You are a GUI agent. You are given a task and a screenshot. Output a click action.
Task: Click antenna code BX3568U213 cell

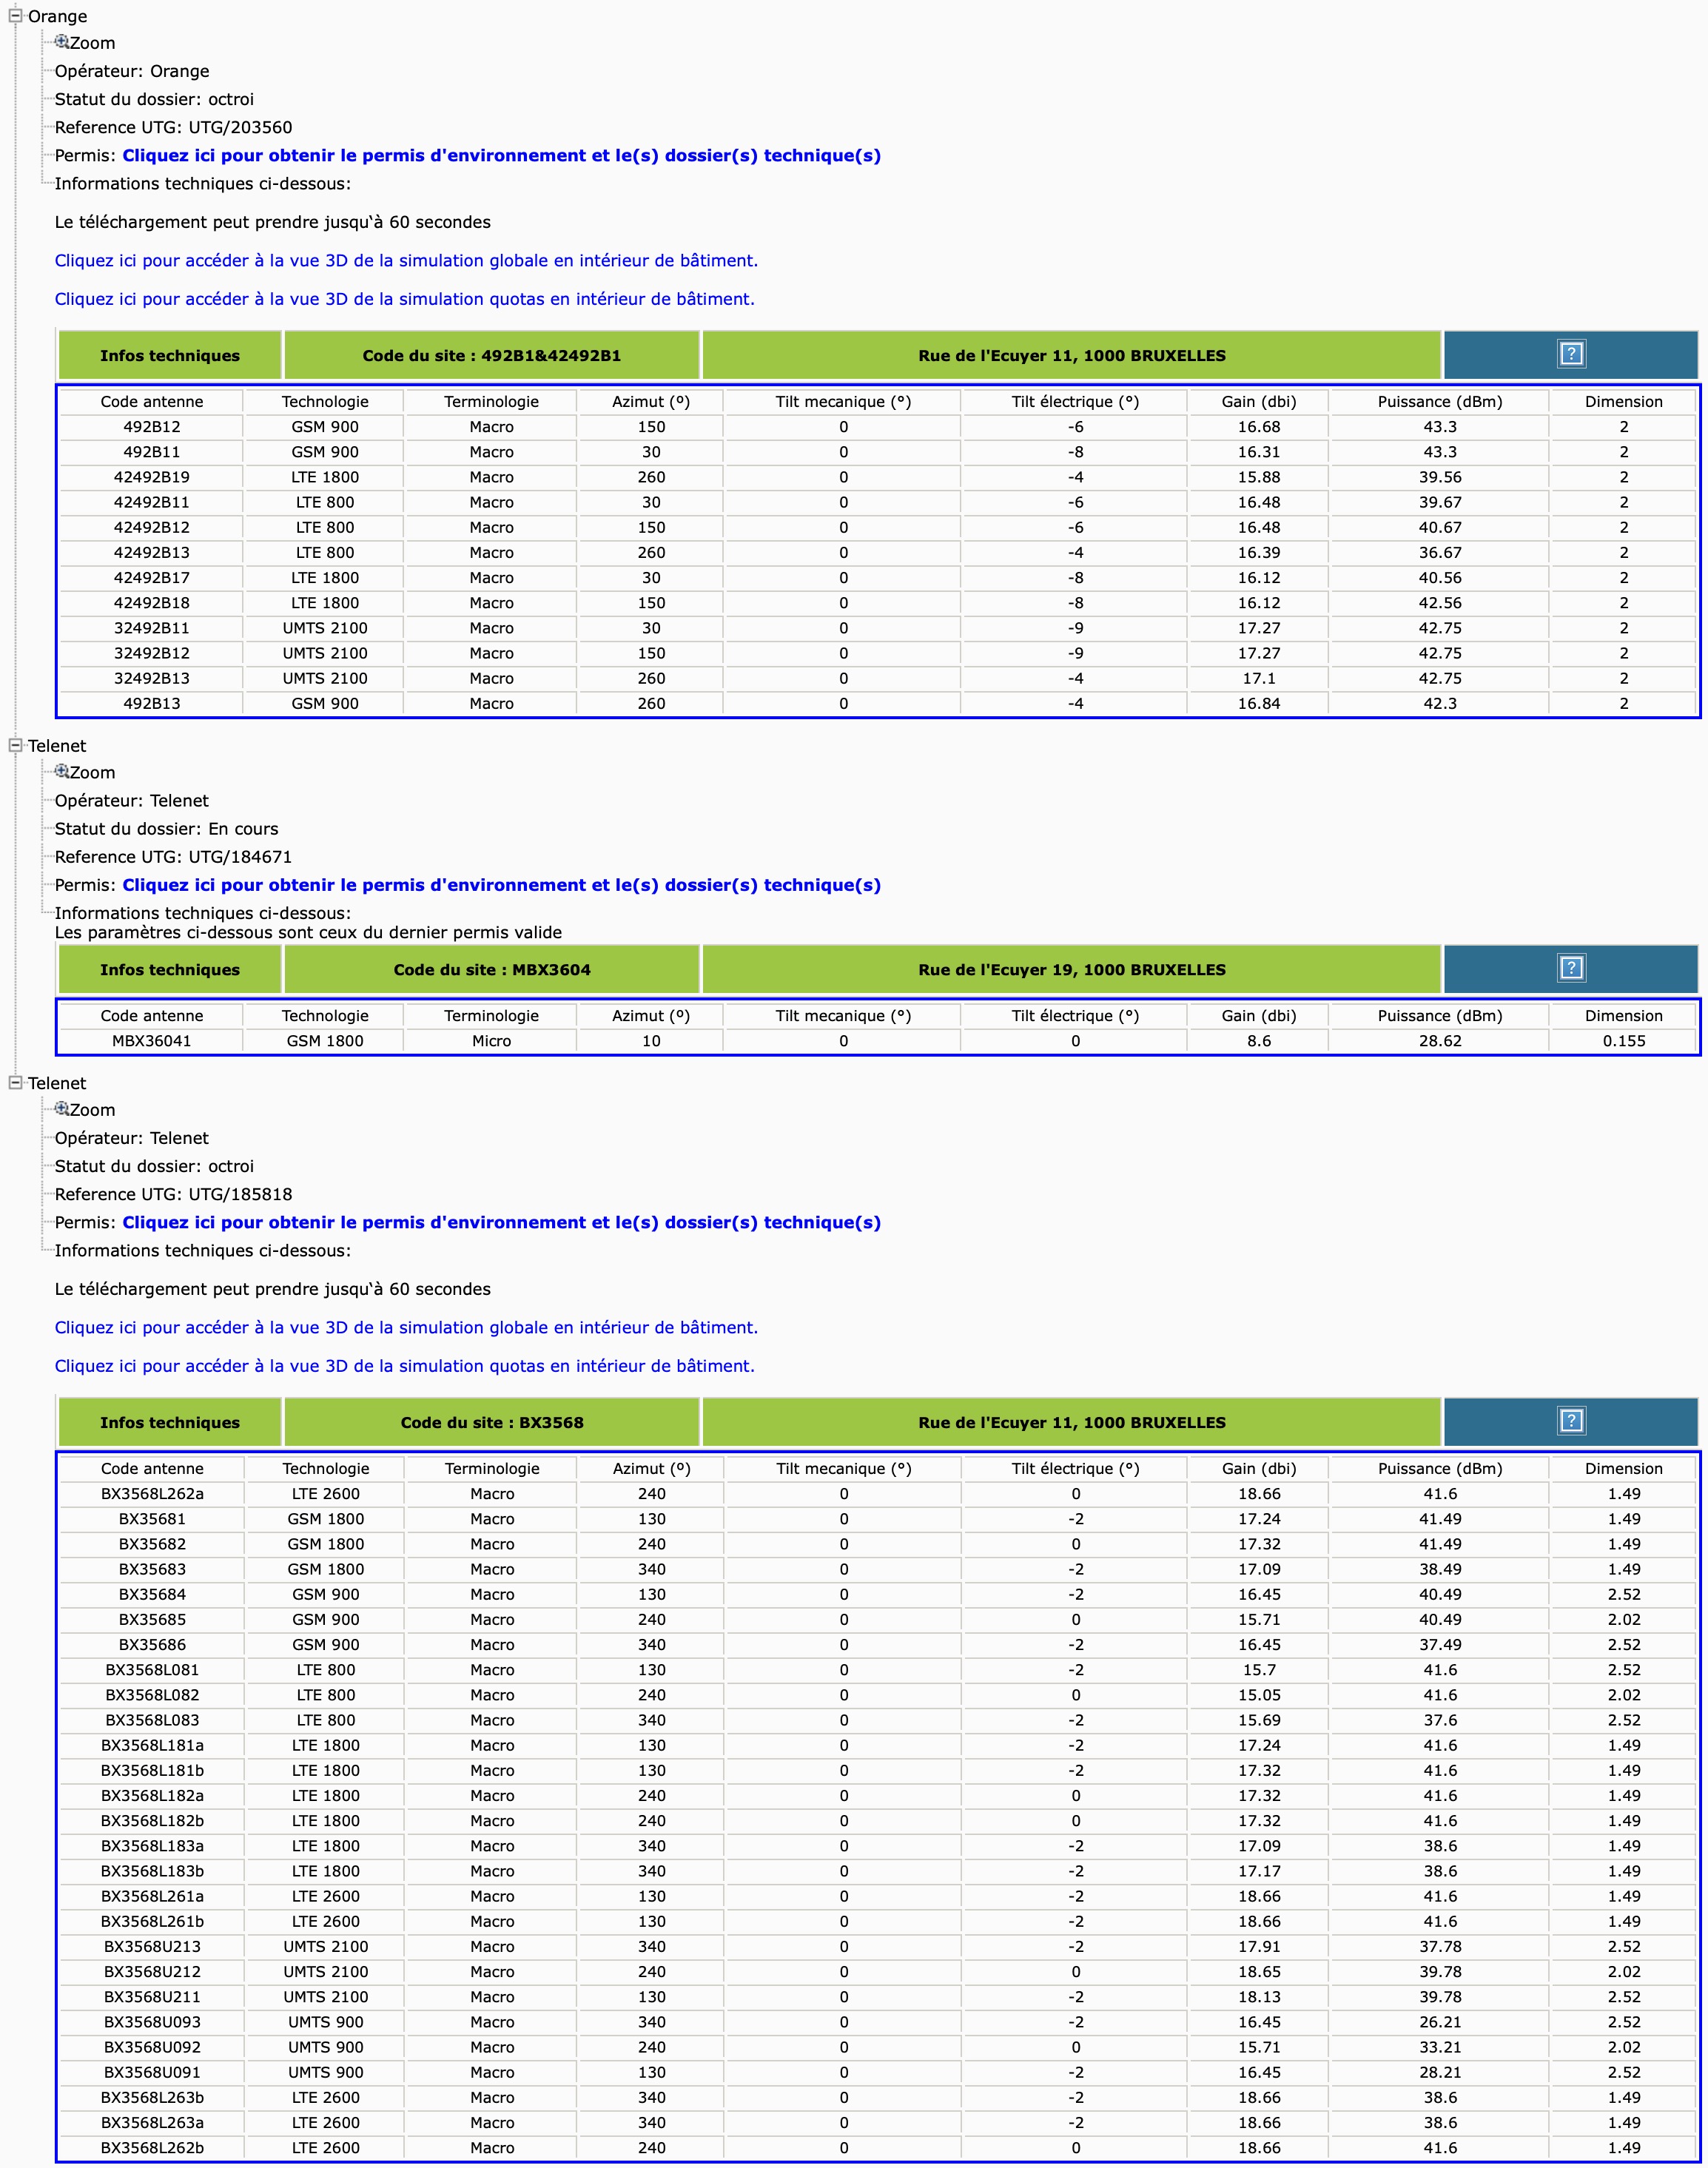pos(152,1946)
